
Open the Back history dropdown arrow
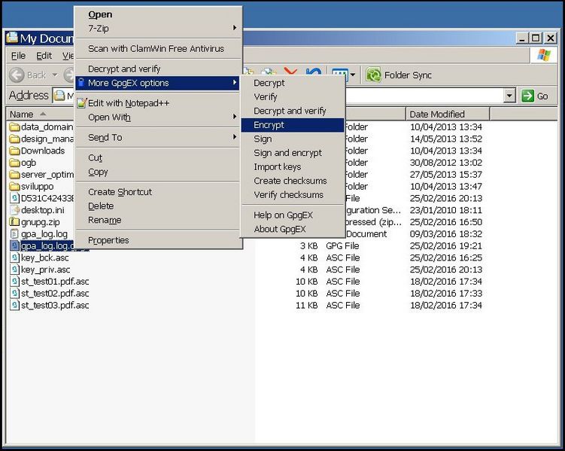tap(55, 75)
